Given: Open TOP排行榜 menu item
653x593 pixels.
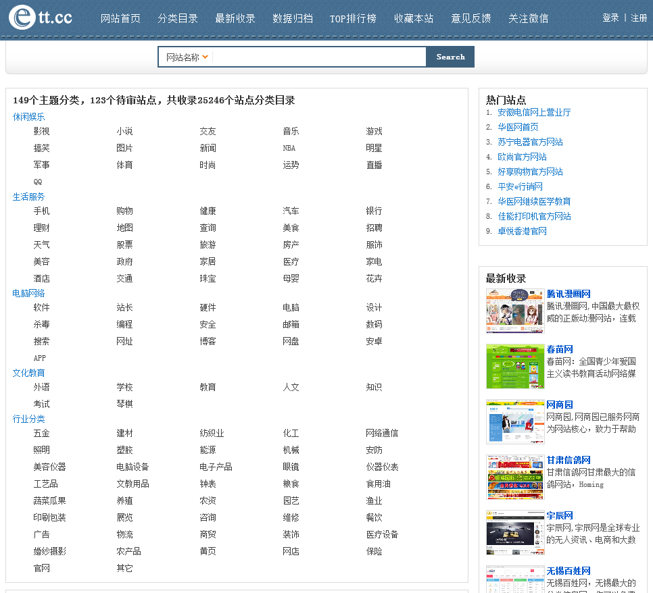Looking at the screenshot, I should [353, 19].
